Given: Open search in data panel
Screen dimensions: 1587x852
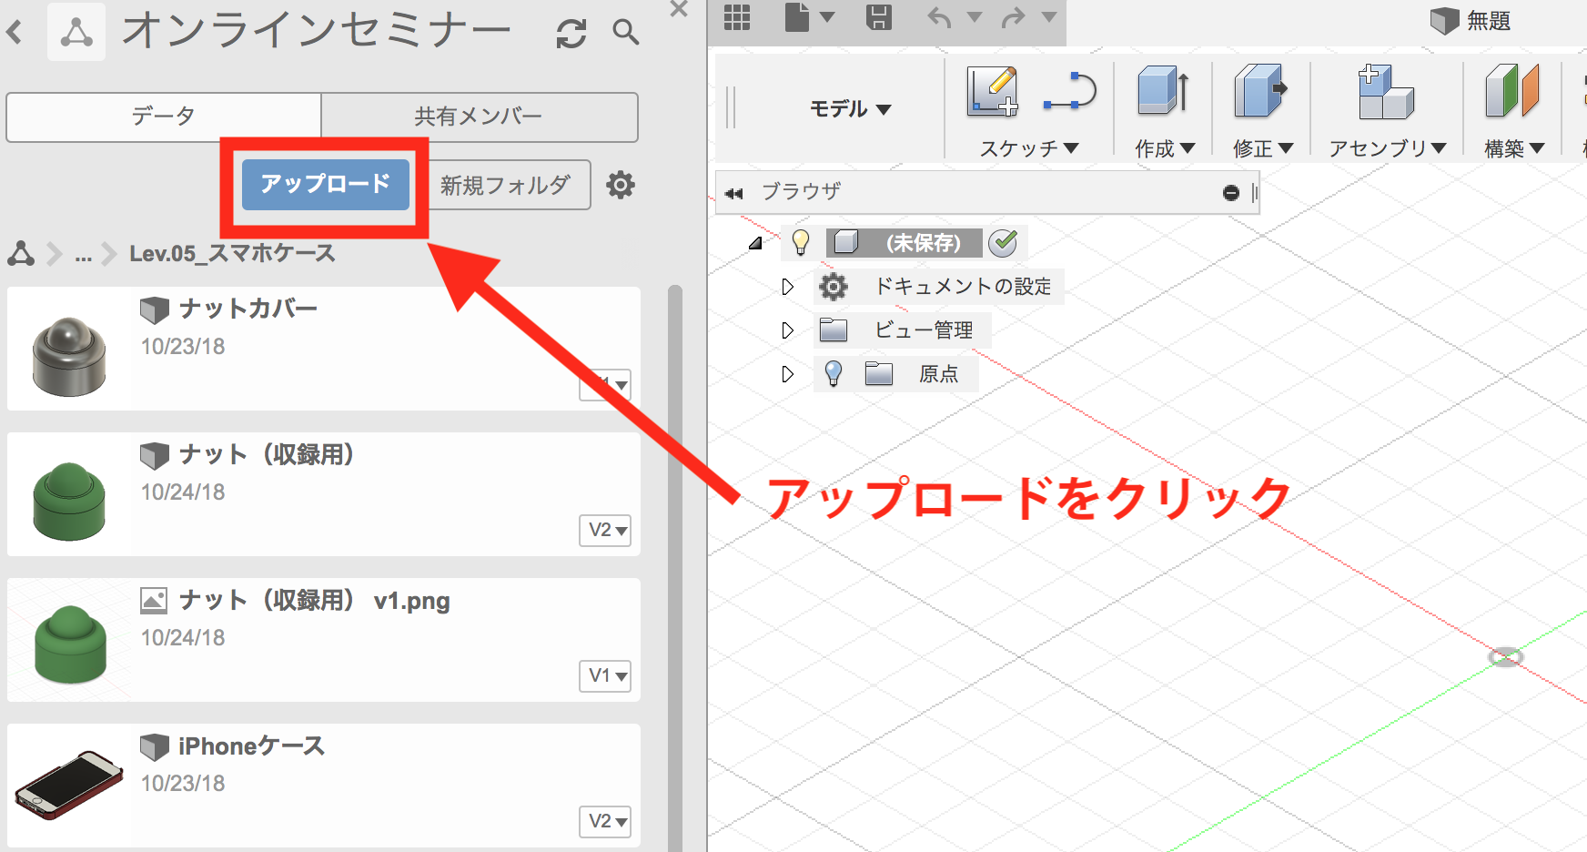Looking at the screenshot, I should point(625,33).
